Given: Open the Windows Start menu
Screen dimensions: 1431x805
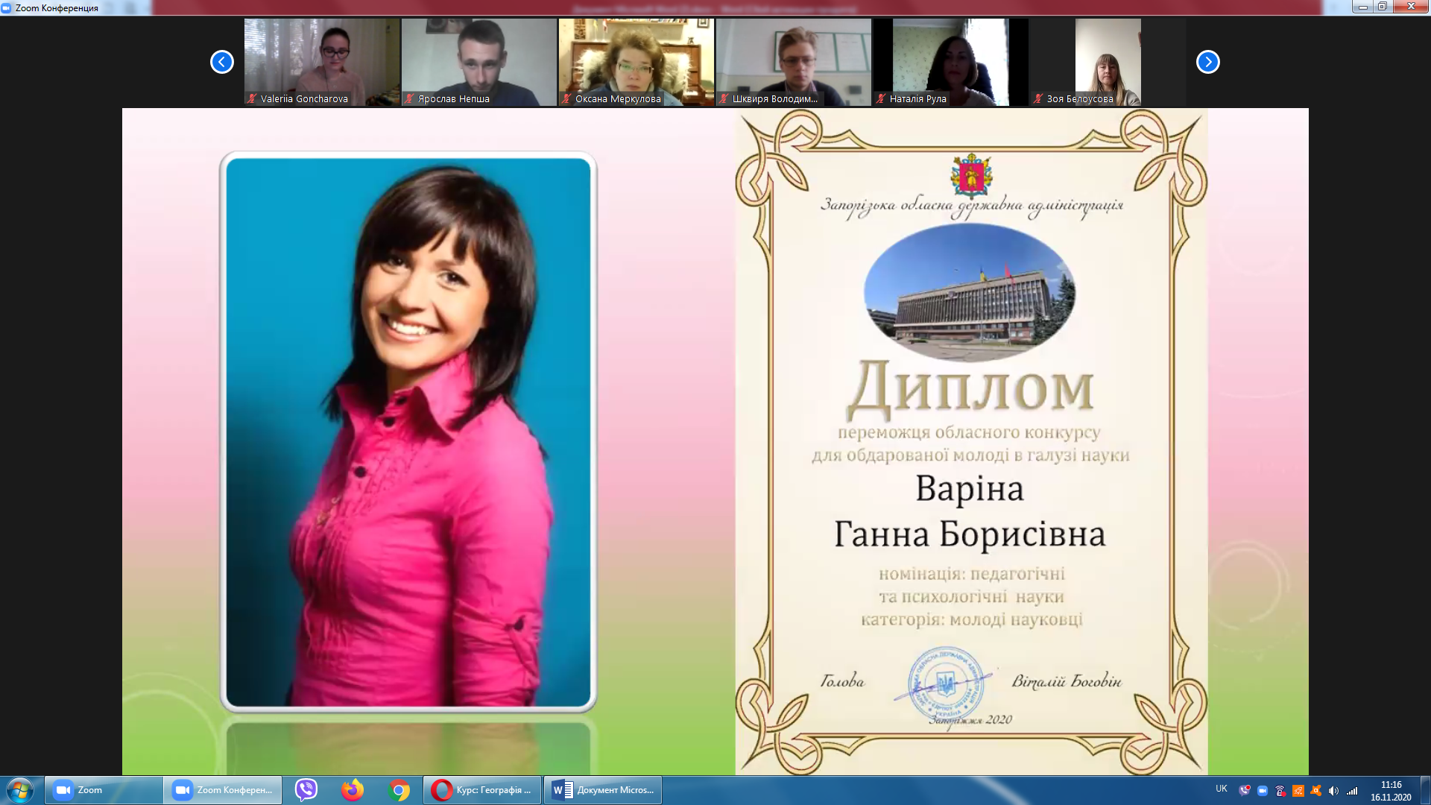Looking at the screenshot, I should point(20,790).
